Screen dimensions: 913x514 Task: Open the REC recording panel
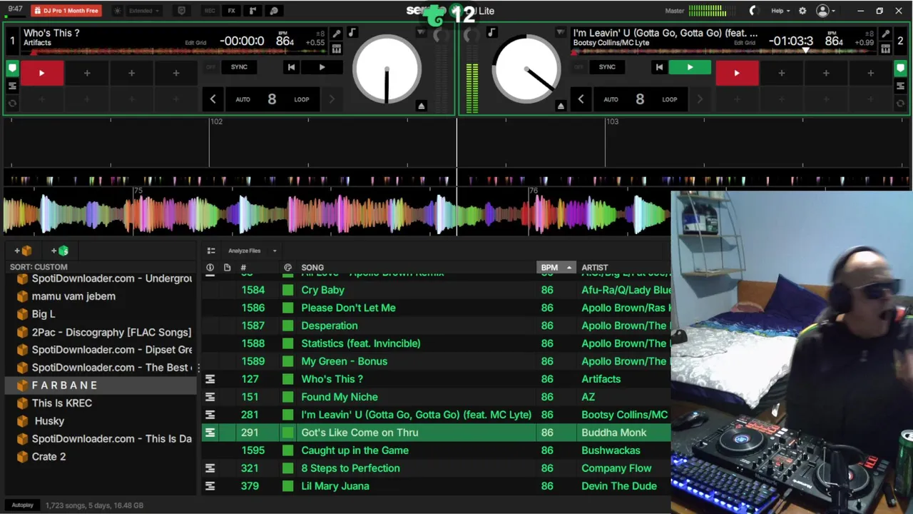(210, 11)
